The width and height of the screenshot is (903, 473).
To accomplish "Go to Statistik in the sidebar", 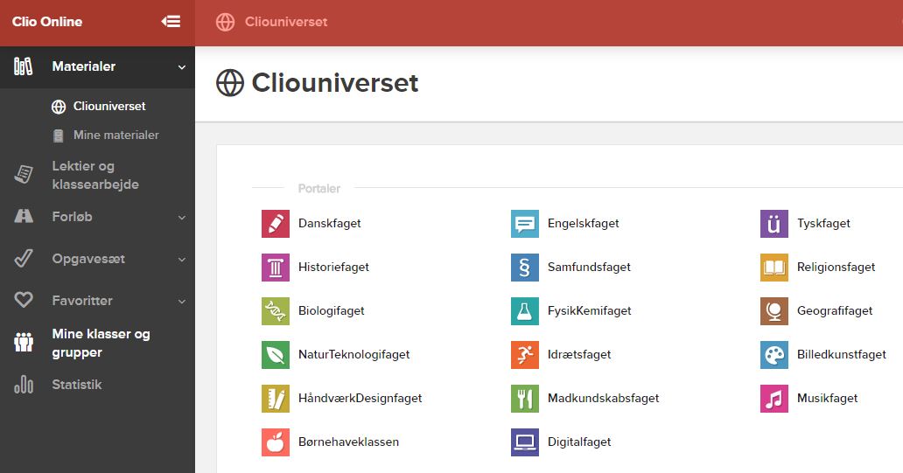I will [77, 385].
